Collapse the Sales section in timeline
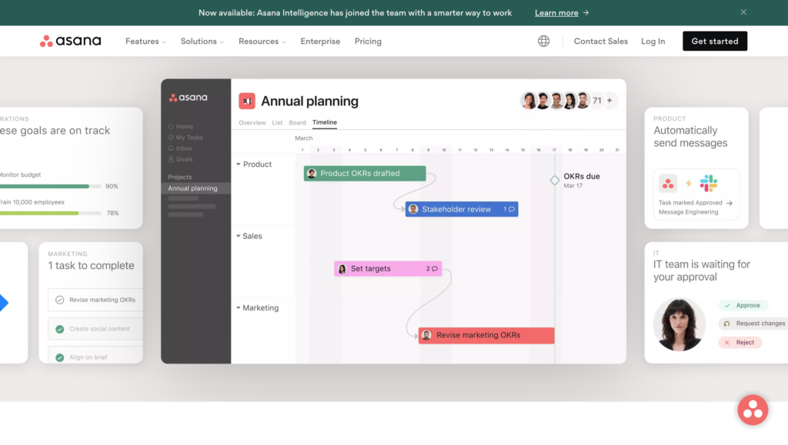 pos(239,236)
